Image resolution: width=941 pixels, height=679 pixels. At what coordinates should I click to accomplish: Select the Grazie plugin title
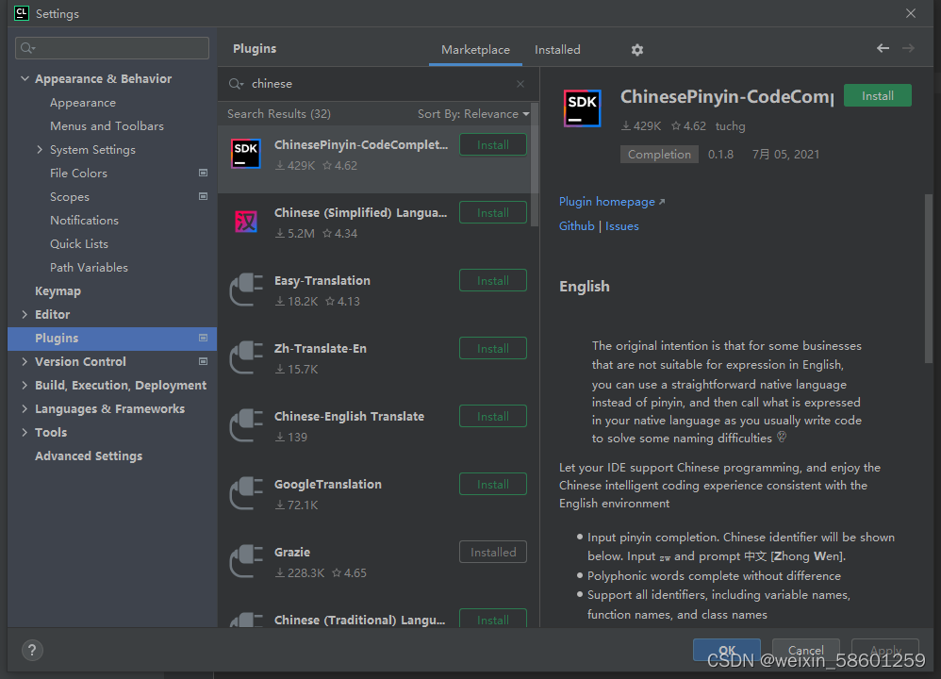pyautogui.click(x=292, y=552)
